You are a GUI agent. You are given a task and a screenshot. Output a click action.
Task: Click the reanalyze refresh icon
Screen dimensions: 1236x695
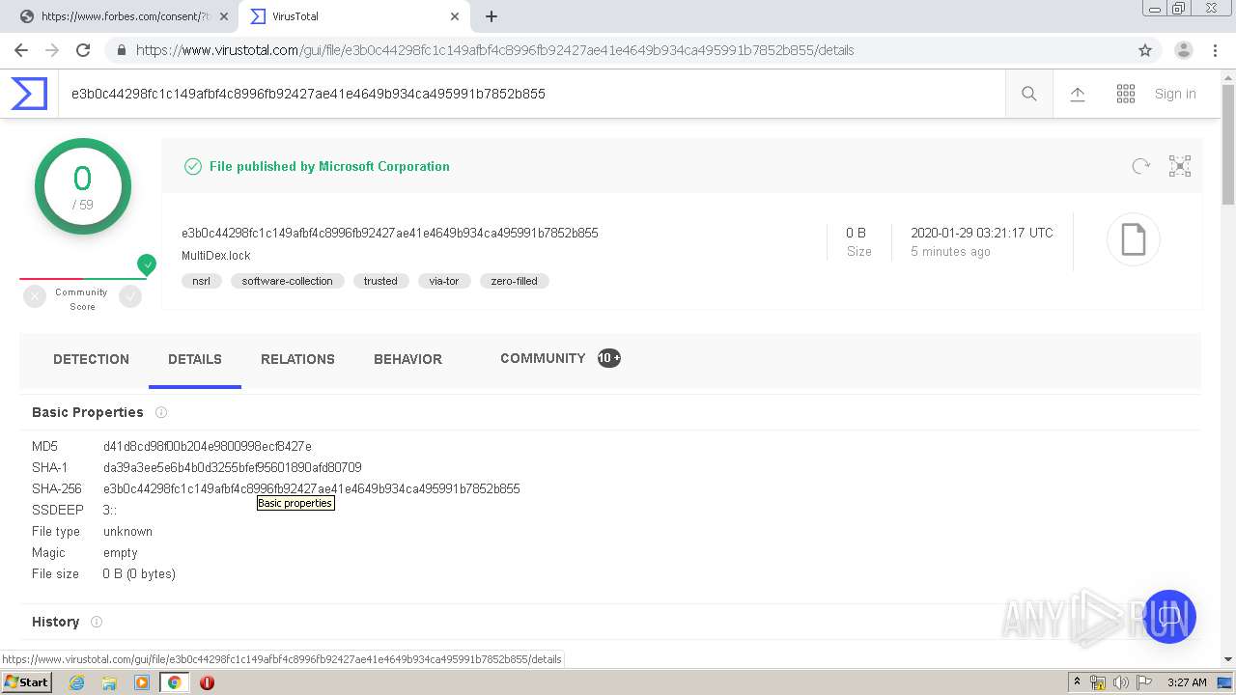point(1141,166)
